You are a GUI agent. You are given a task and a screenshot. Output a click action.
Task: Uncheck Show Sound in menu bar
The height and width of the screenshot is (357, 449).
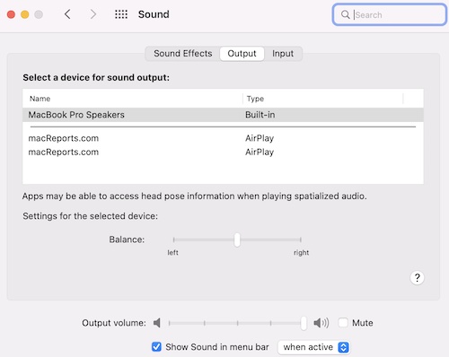coord(156,347)
